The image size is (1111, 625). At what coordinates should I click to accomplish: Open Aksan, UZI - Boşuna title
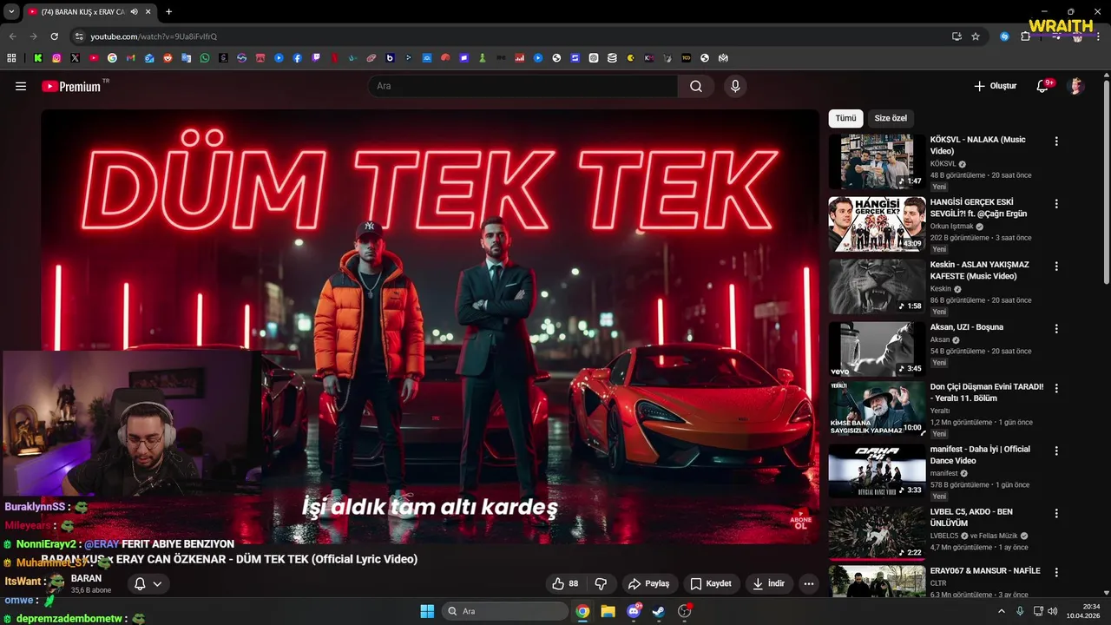966,327
